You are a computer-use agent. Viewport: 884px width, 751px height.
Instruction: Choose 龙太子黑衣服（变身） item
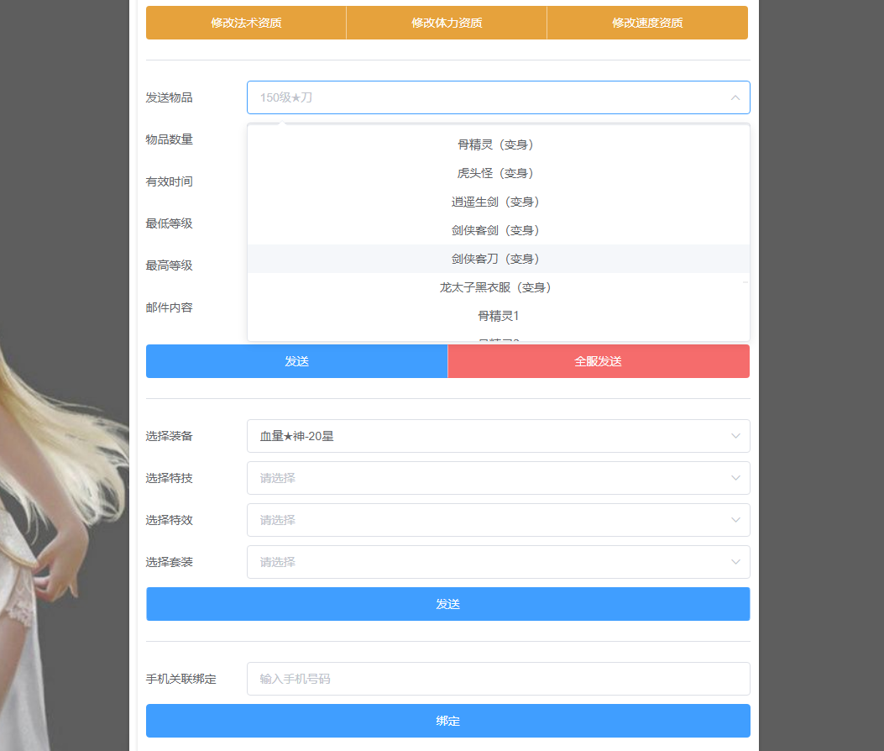497,287
